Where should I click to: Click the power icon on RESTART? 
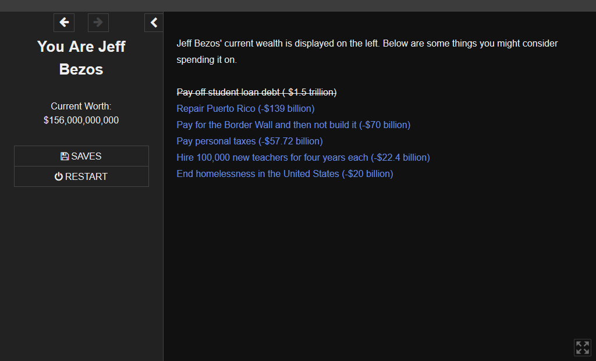point(58,176)
